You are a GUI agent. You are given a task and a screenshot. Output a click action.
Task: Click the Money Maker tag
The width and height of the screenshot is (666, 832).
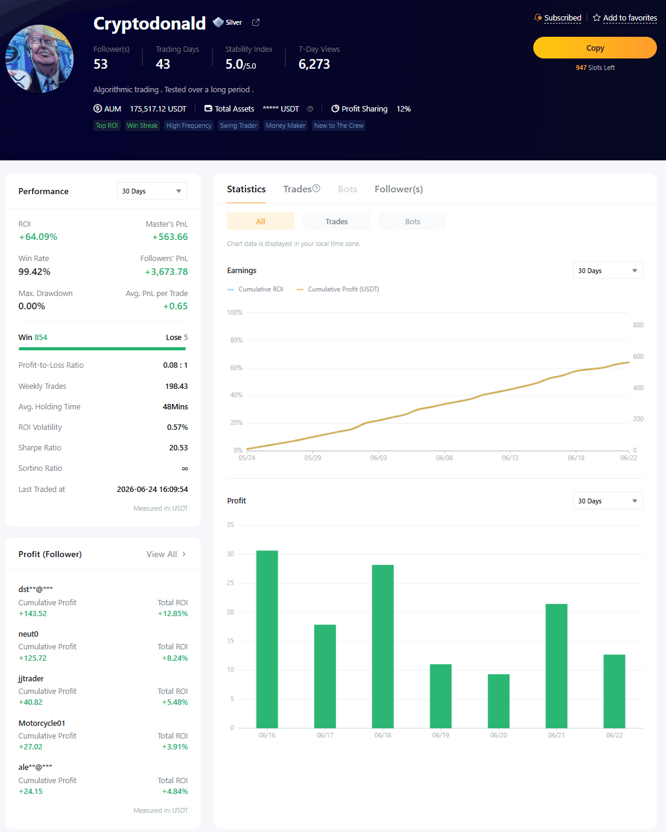pos(285,125)
